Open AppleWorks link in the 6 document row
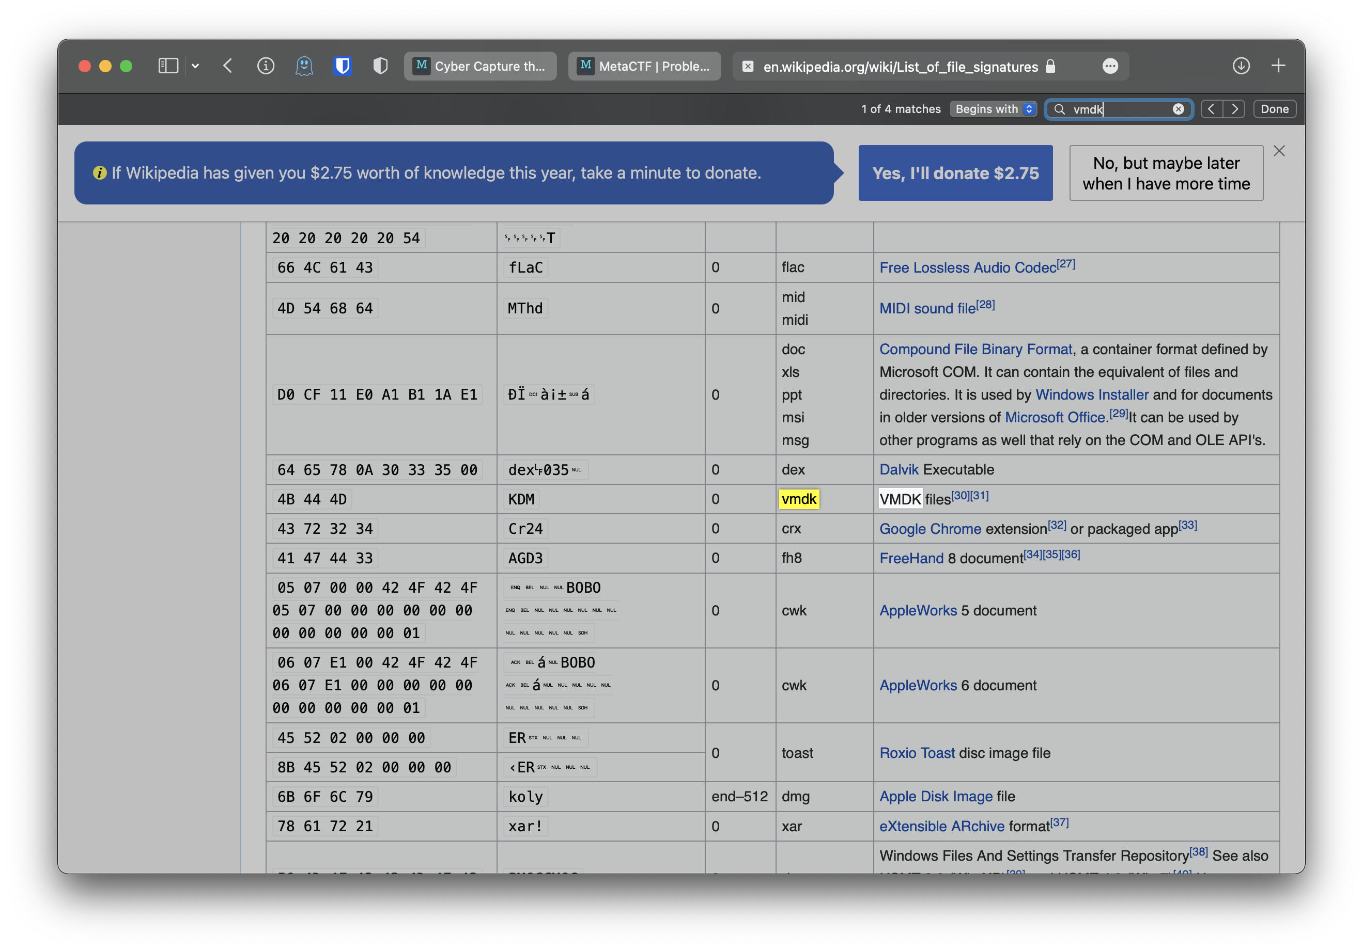The width and height of the screenshot is (1363, 950). tap(918, 685)
